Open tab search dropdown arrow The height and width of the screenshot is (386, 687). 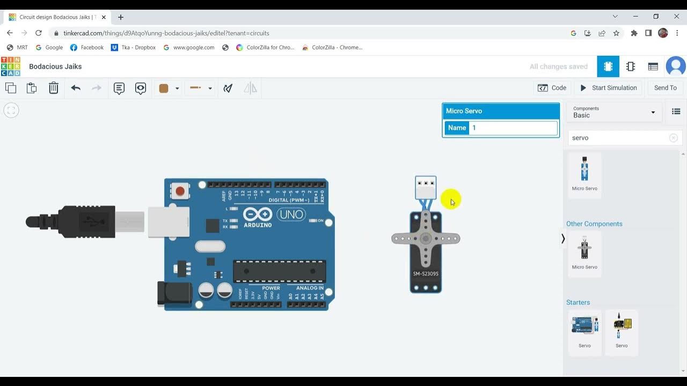click(615, 17)
